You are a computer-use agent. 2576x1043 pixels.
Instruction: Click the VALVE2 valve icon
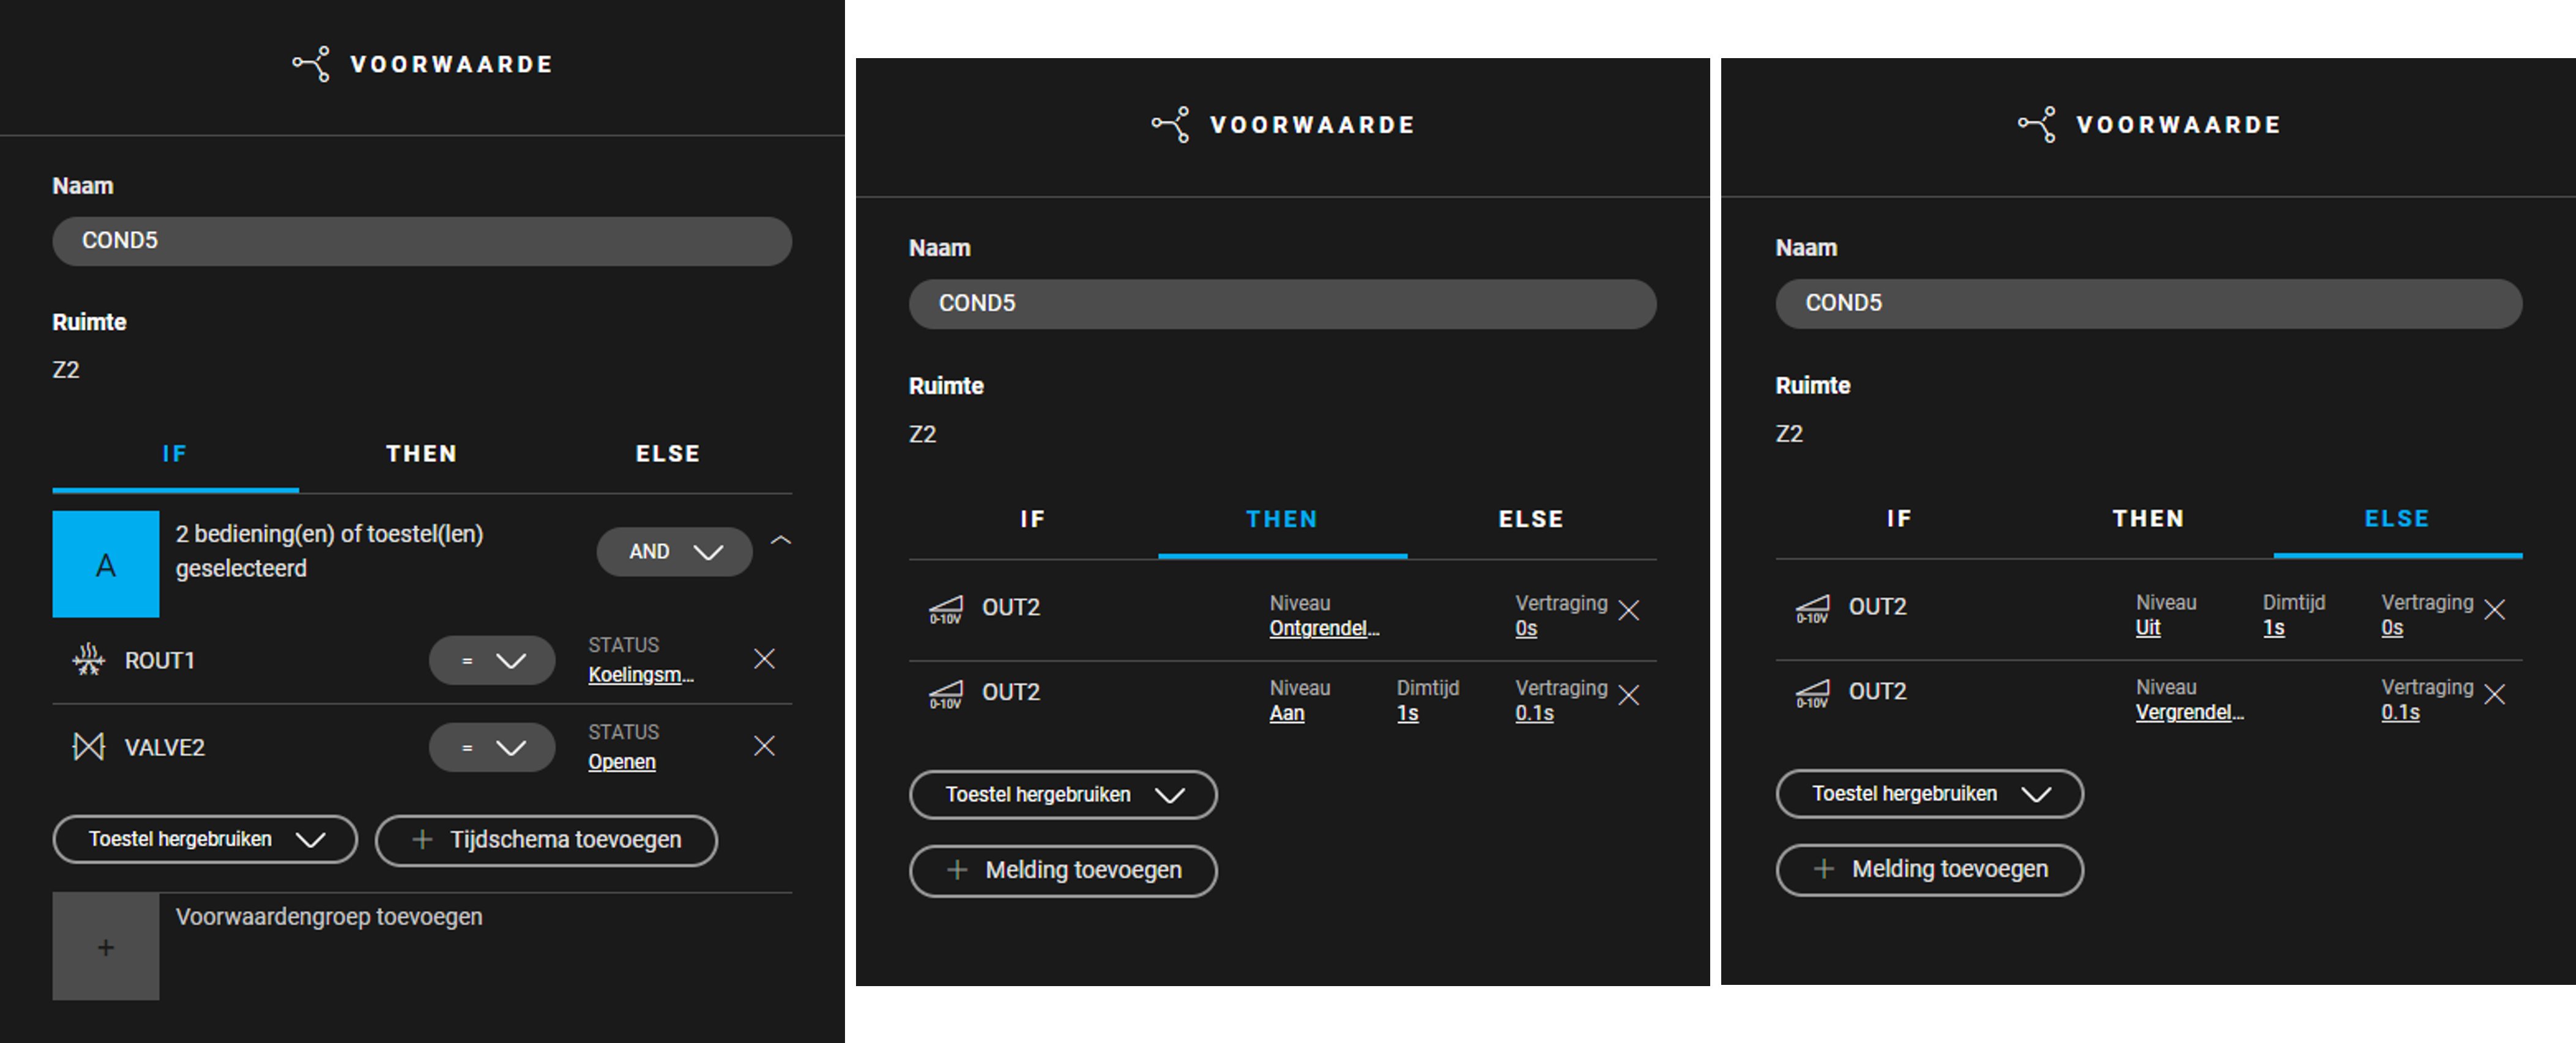(89, 746)
